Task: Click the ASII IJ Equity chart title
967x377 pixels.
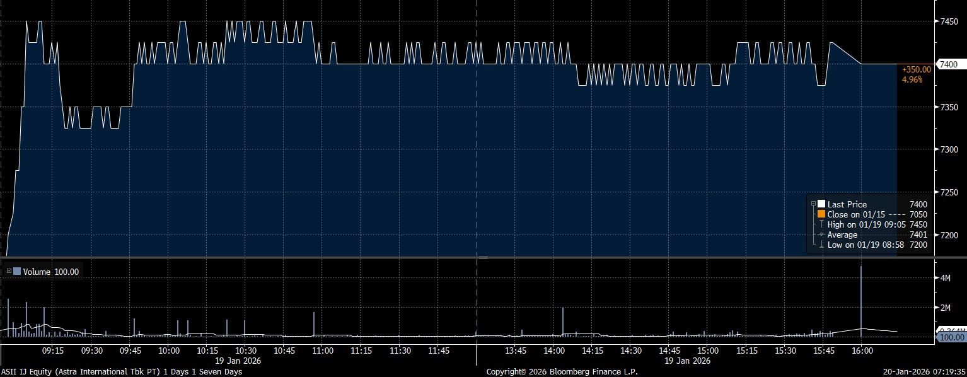Action: (x=121, y=371)
